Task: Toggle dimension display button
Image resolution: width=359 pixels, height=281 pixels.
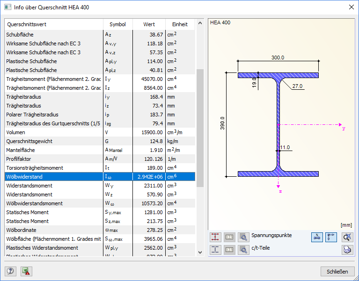Action: [317, 237]
